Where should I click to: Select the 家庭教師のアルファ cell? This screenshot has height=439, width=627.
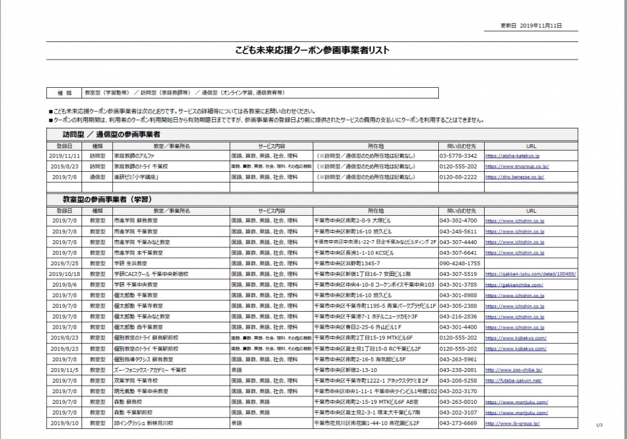(x=171, y=156)
